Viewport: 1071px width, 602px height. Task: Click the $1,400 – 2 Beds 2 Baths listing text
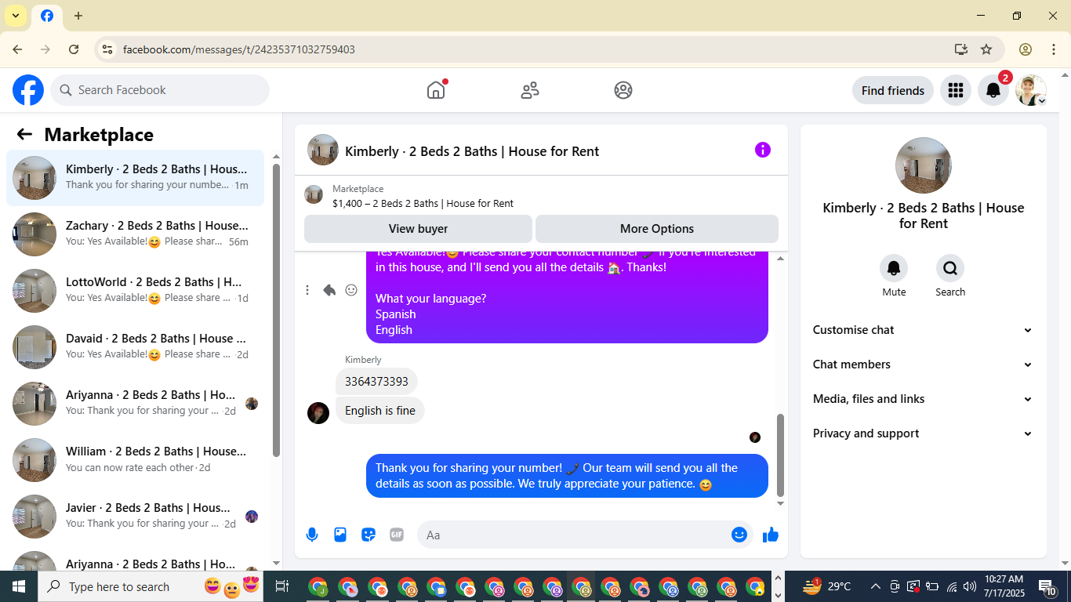(x=423, y=203)
